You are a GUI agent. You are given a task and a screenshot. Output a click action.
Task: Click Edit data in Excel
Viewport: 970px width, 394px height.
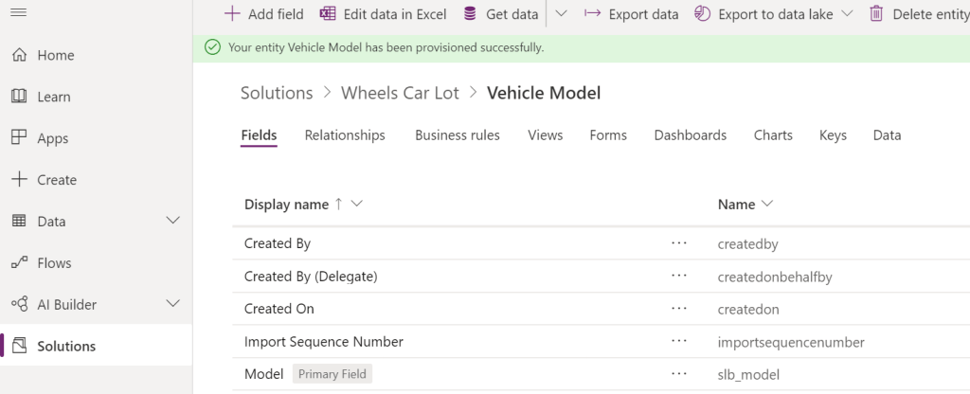(x=383, y=14)
